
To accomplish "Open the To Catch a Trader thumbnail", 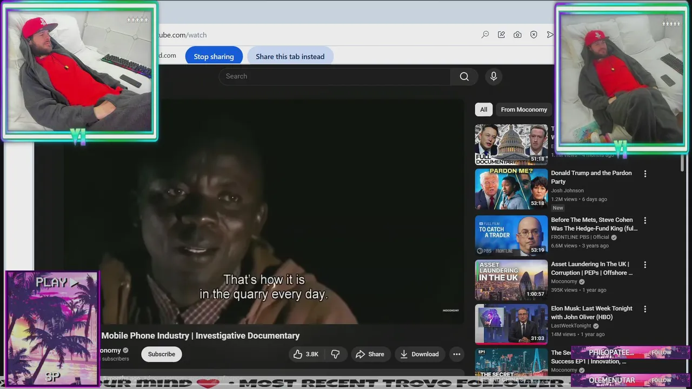I will pyautogui.click(x=511, y=236).
